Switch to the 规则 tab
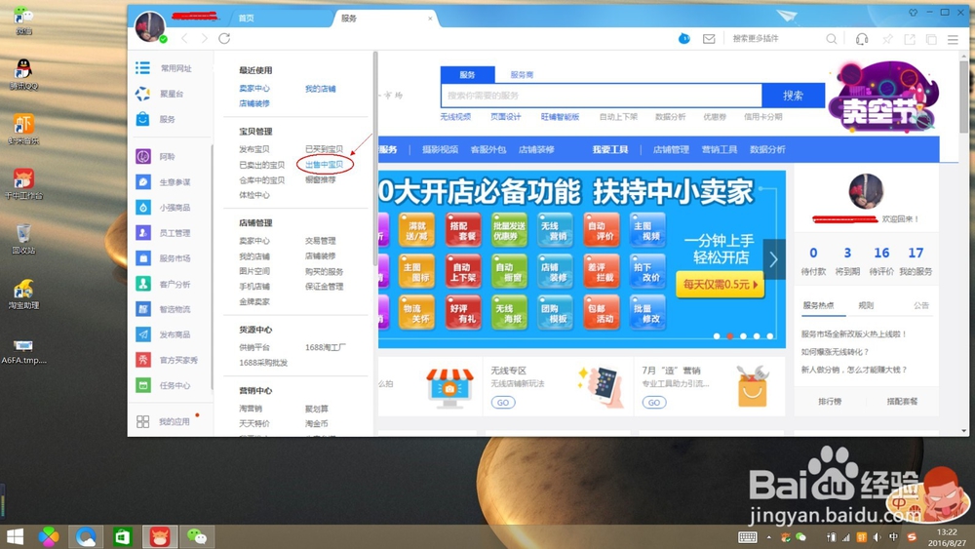 [x=866, y=305]
